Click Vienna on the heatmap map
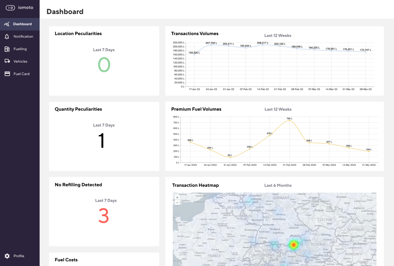 [x=325, y=235]
